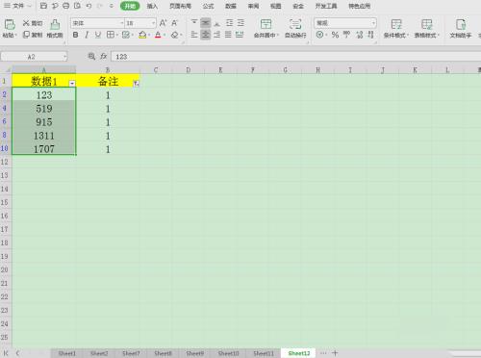The height and width of the screenshot is (358, 481).
Task: Click the 备注 header cell
Action: coord(108,81)
